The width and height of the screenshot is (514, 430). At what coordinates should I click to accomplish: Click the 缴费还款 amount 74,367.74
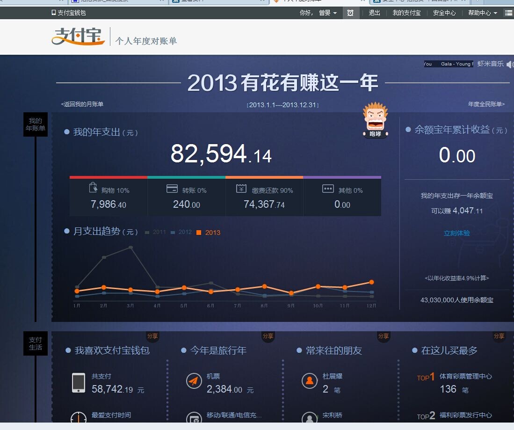[x=264, y=204]
